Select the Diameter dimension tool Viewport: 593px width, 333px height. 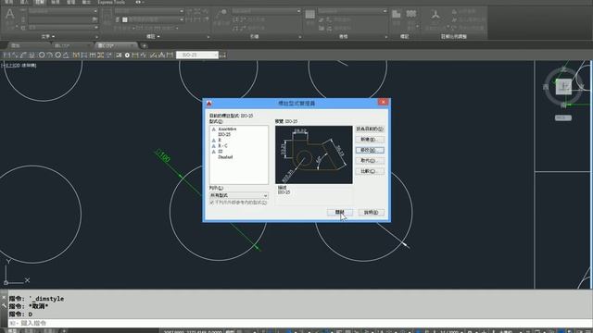pos(57,55)
